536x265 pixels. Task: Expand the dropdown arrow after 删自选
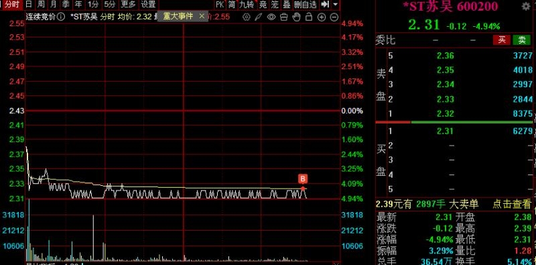tap(336, 5)
